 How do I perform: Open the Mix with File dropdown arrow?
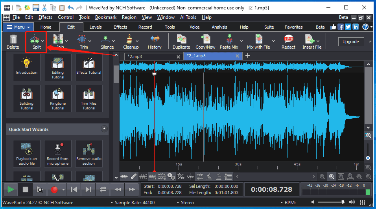[x=273, y=41]
